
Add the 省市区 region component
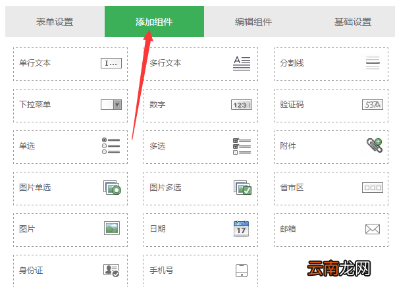tap(331, 189)
